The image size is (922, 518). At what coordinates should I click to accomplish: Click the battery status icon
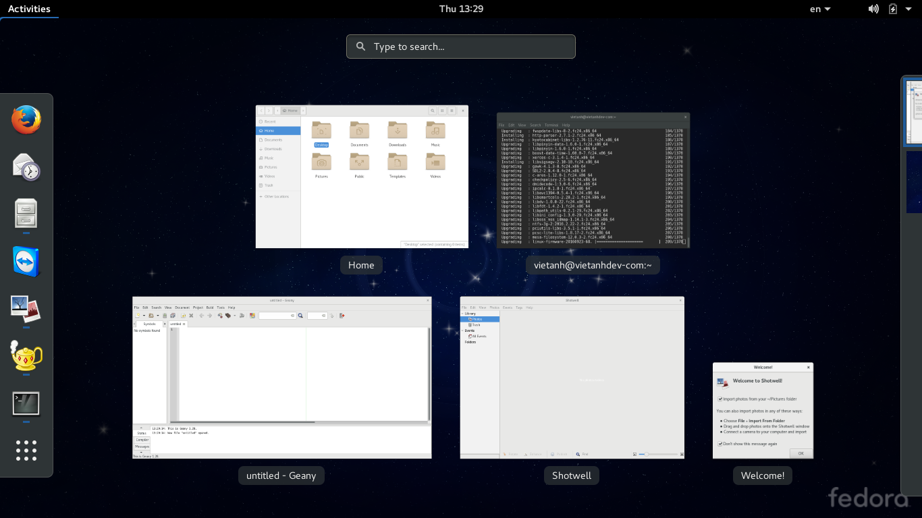893,9
